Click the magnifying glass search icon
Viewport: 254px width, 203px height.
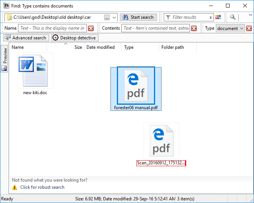tap(233, 17)
